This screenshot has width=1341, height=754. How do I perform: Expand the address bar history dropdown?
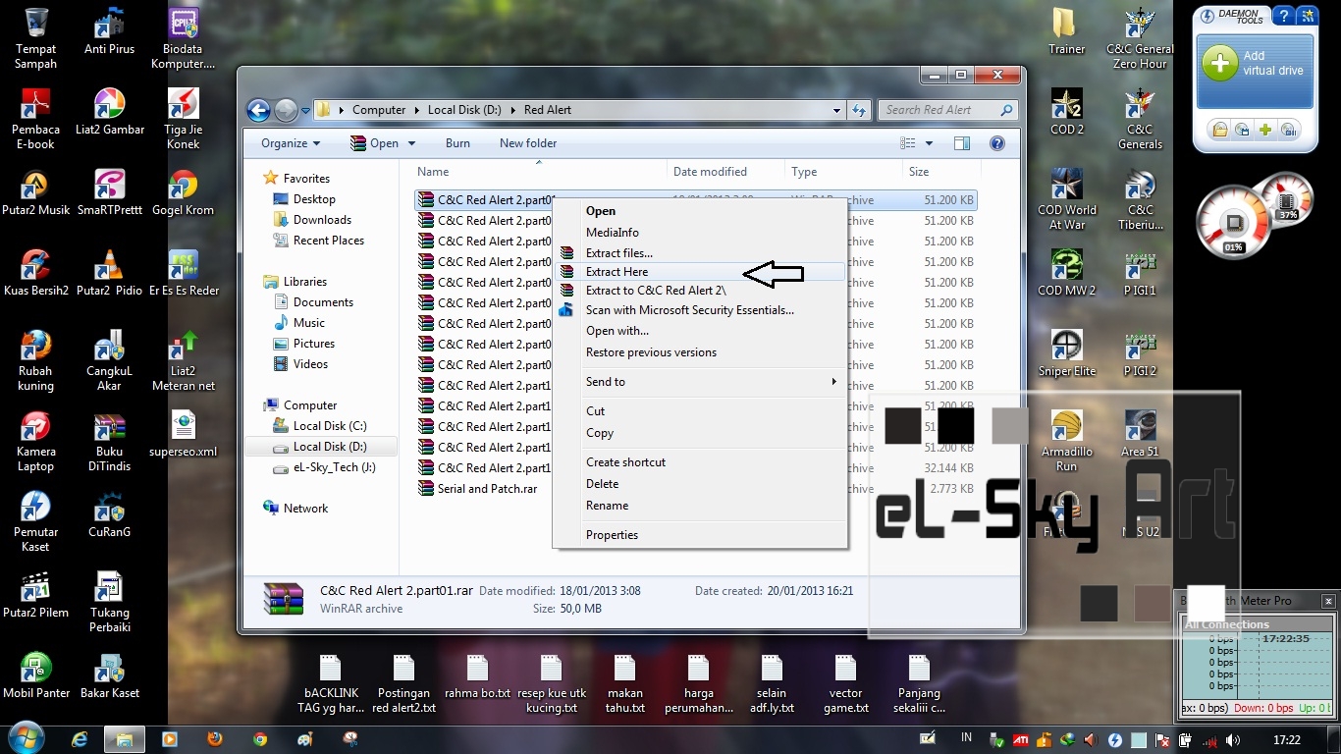836,110
